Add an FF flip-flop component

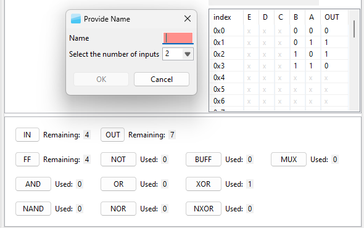27,160
